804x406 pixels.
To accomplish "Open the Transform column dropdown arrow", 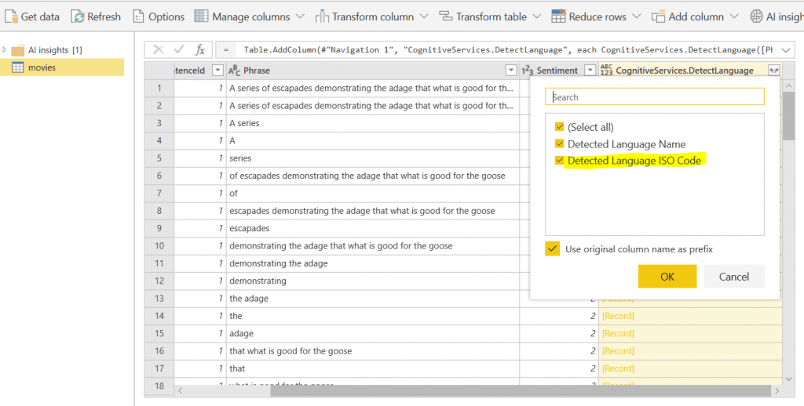I will click(423, 16).
